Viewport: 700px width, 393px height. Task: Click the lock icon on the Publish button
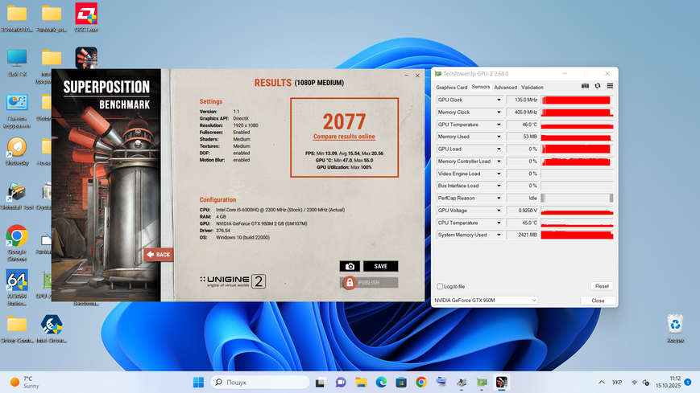(x=350, y=283)
